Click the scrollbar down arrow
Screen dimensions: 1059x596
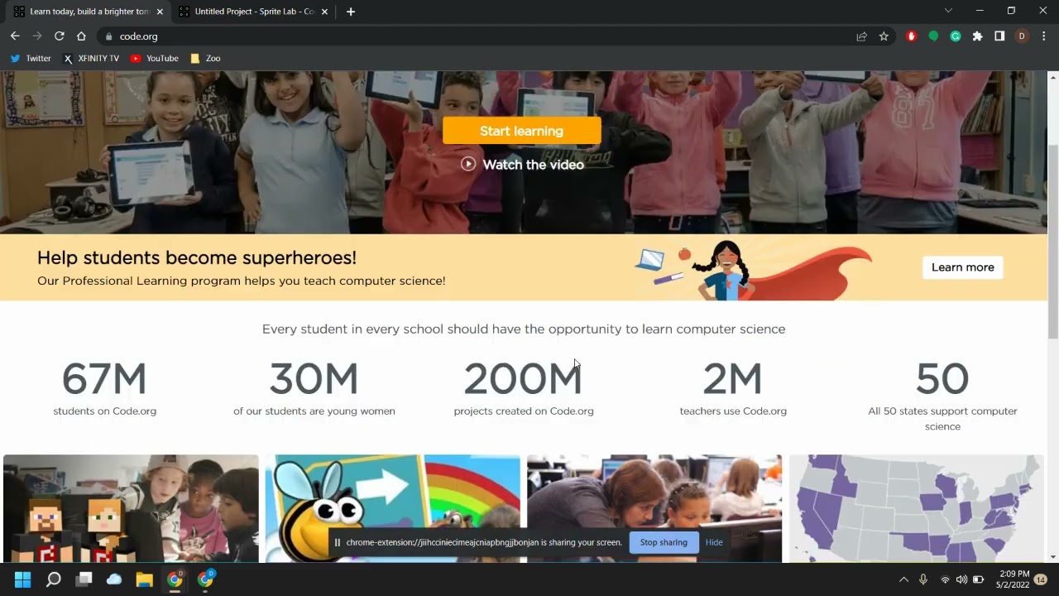[x=1052, y=557]
